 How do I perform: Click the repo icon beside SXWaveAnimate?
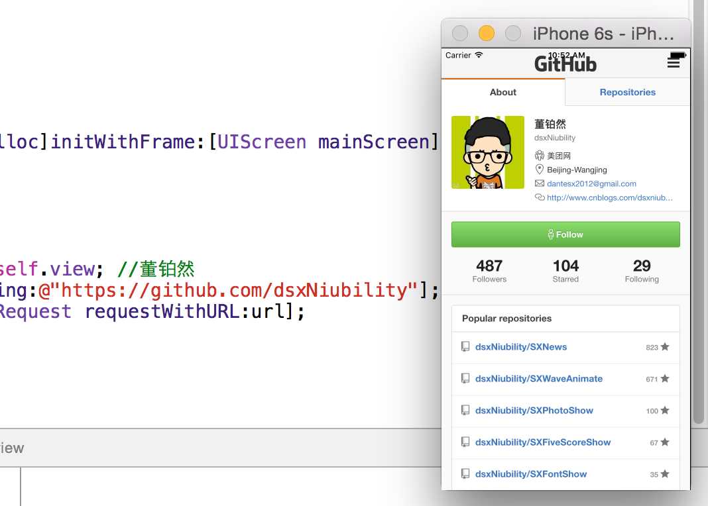[465, 378]
